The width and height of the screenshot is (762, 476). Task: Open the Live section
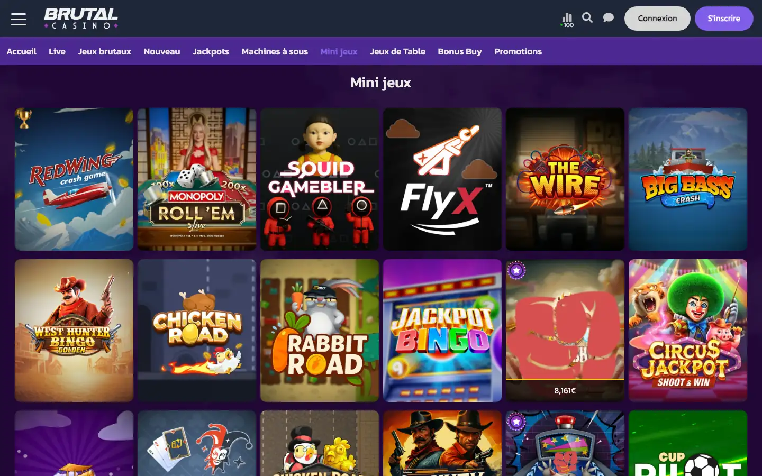pos(57,51)
